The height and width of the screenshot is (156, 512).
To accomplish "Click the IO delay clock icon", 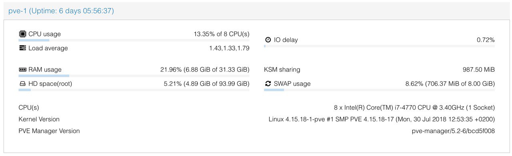I will (268, 40).
